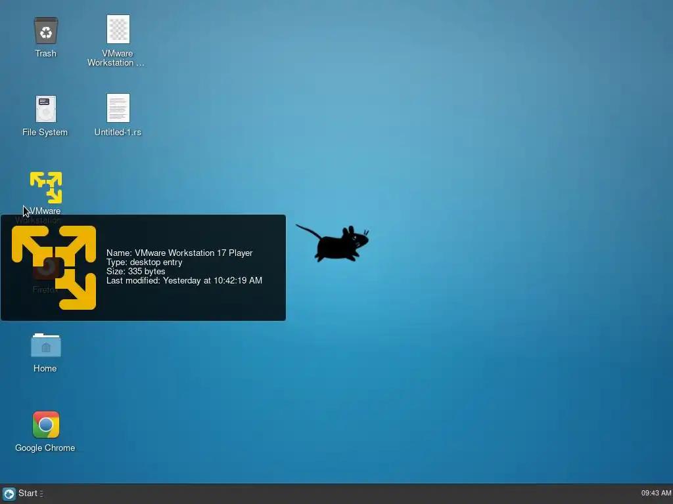673x504 pixels.
Task: Click the "File System" label text
Action: [x=45, y=132]
